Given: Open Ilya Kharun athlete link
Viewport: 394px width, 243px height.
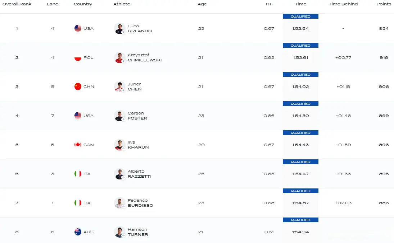Looking at the screenshot, I should pyautogui.click(x=138, y=145).
